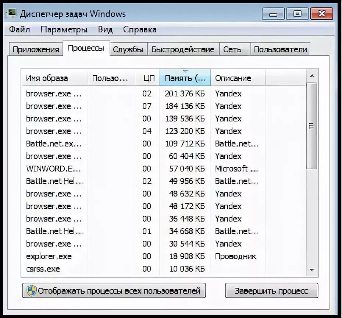Image resolution: width=342 pixels, height=318 pixels.
Task: Click the 10 036 КБ memory value
Action: [187, 269]
